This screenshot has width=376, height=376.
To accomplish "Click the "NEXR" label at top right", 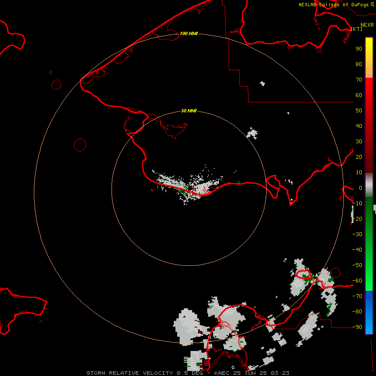I will [x=367, y=25].
